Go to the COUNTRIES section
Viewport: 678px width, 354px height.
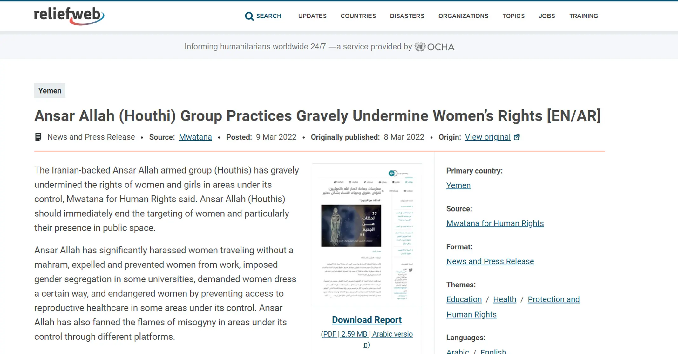point(358,16)
